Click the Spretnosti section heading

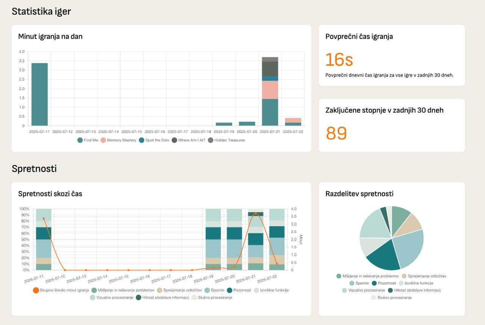[x=34, y=168]
